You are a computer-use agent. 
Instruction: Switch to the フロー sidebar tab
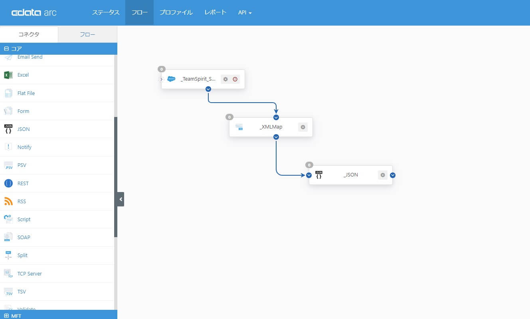88,34
